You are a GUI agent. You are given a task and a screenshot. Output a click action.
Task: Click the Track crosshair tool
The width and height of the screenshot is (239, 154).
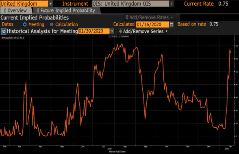[113, 36]
